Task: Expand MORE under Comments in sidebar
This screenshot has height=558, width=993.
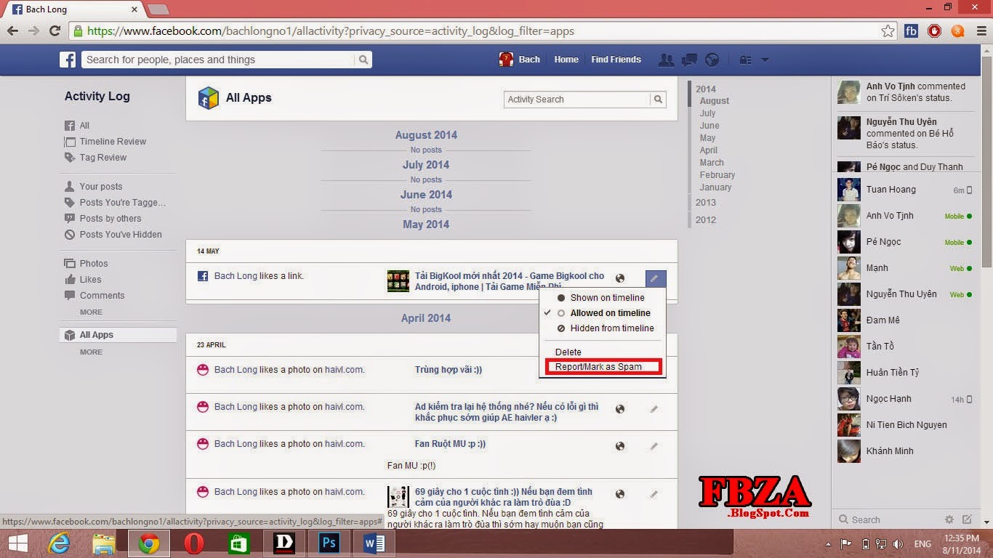Action: (91, 312)
